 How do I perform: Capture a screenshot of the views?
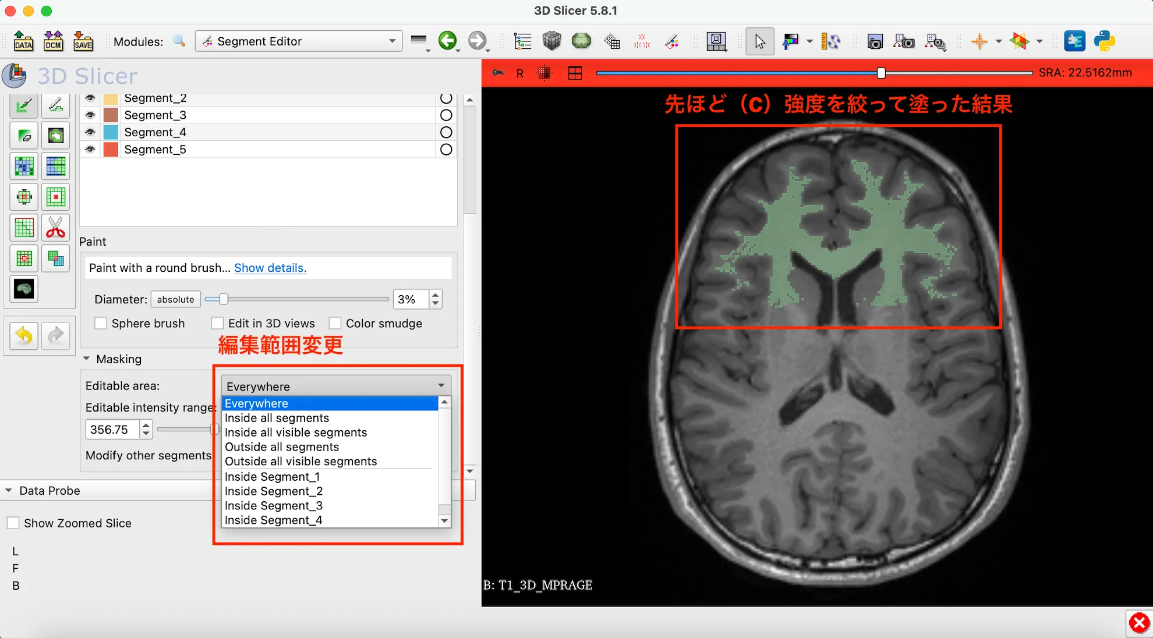tap(875, 41)
